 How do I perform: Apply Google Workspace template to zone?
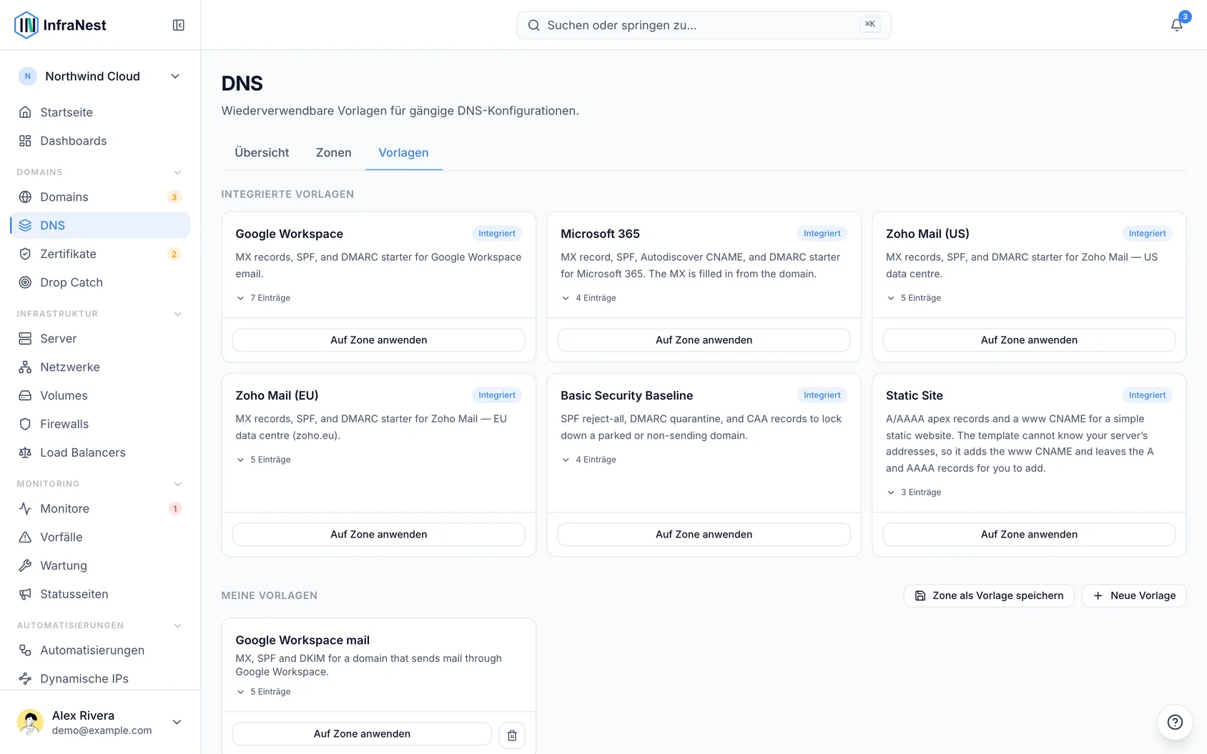point(379,340)
